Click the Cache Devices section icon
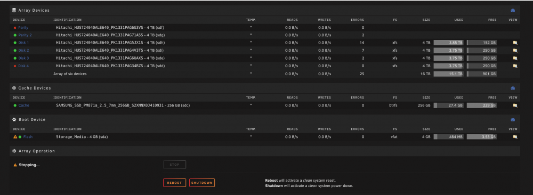Screen dimensions: 533x195 14,88
